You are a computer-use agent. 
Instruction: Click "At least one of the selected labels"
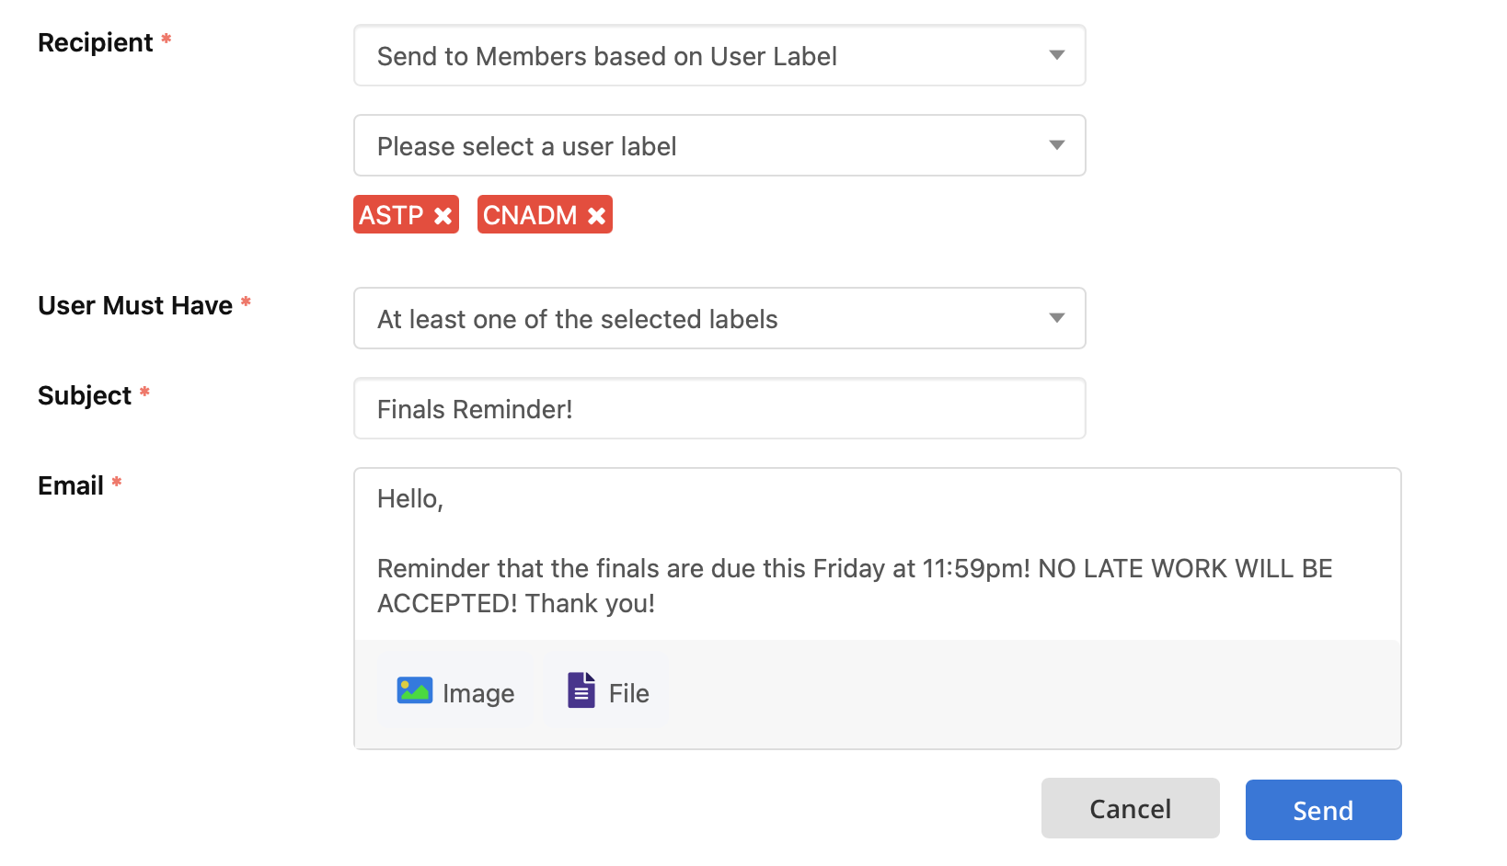(578, 319)
